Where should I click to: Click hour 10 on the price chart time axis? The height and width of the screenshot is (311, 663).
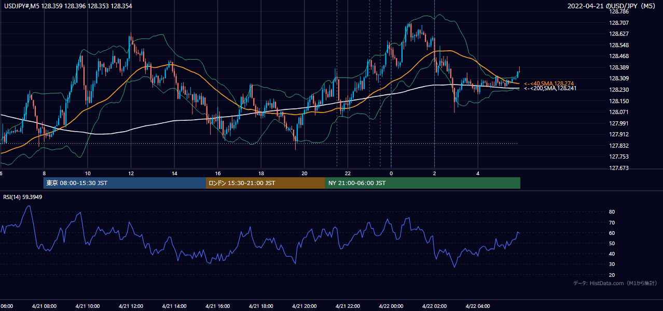point(88,174)
